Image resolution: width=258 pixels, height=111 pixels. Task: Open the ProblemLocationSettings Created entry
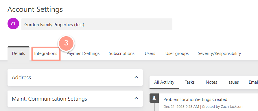195,99
